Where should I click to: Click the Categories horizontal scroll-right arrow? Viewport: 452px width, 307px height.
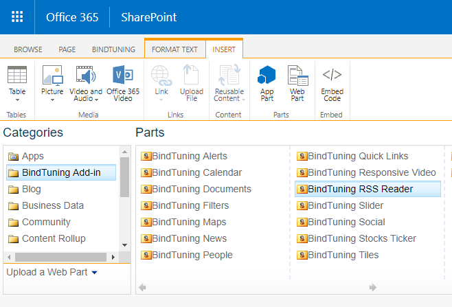point(113,257)
